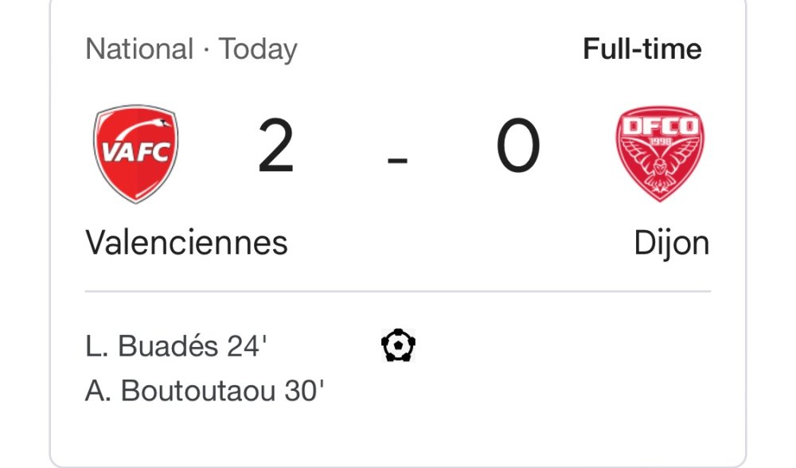Click the Today date label

tap(258, 49)
